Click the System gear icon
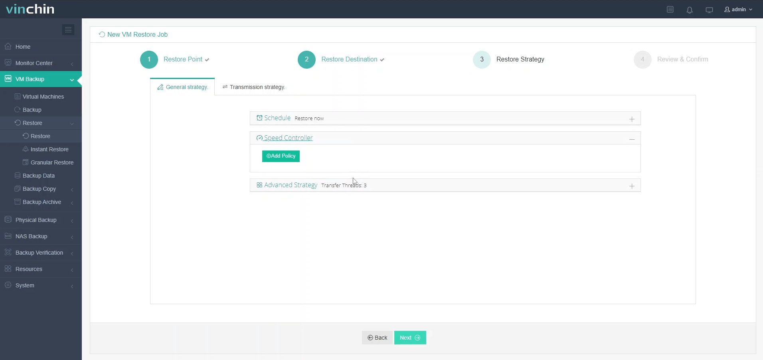 click(8, 285)
